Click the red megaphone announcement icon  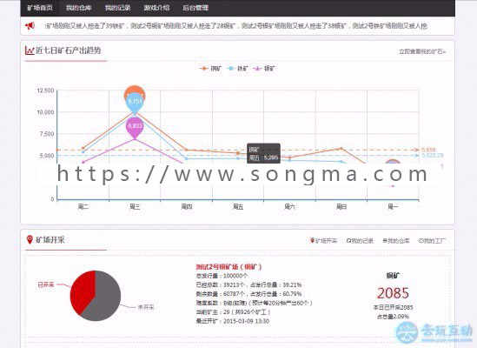pos(30,26)
